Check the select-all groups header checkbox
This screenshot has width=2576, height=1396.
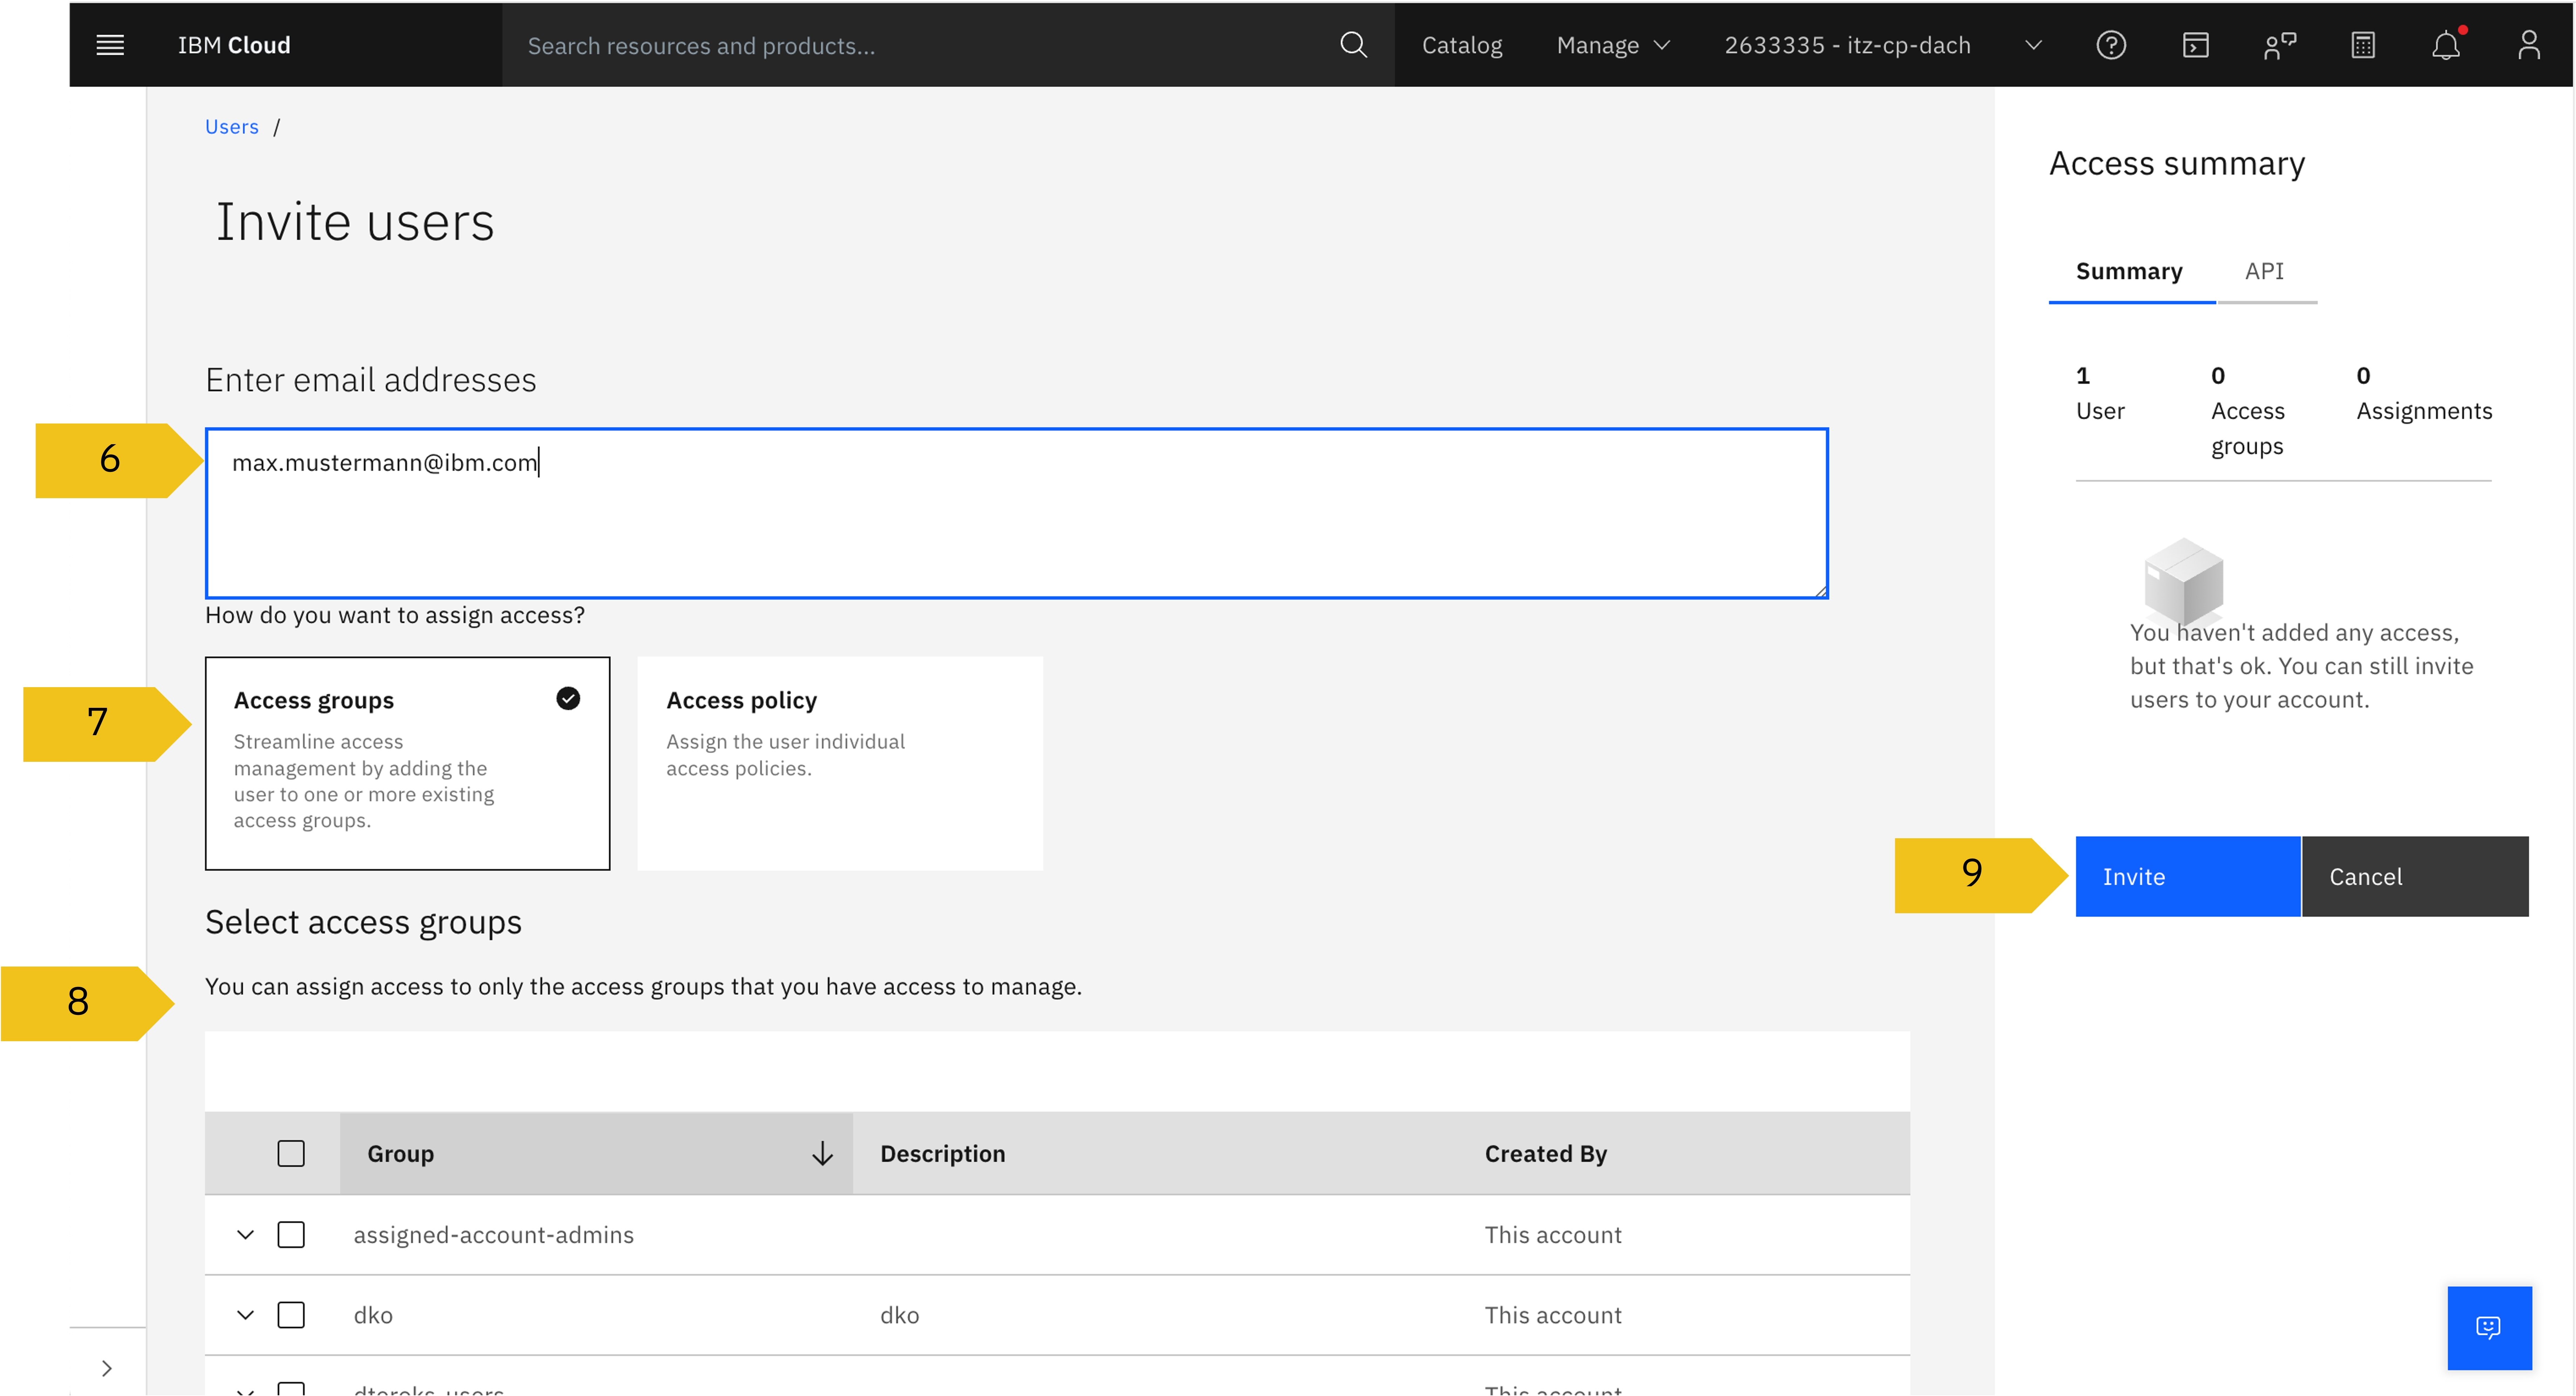pyautogui.click(x=291, y=1154)
